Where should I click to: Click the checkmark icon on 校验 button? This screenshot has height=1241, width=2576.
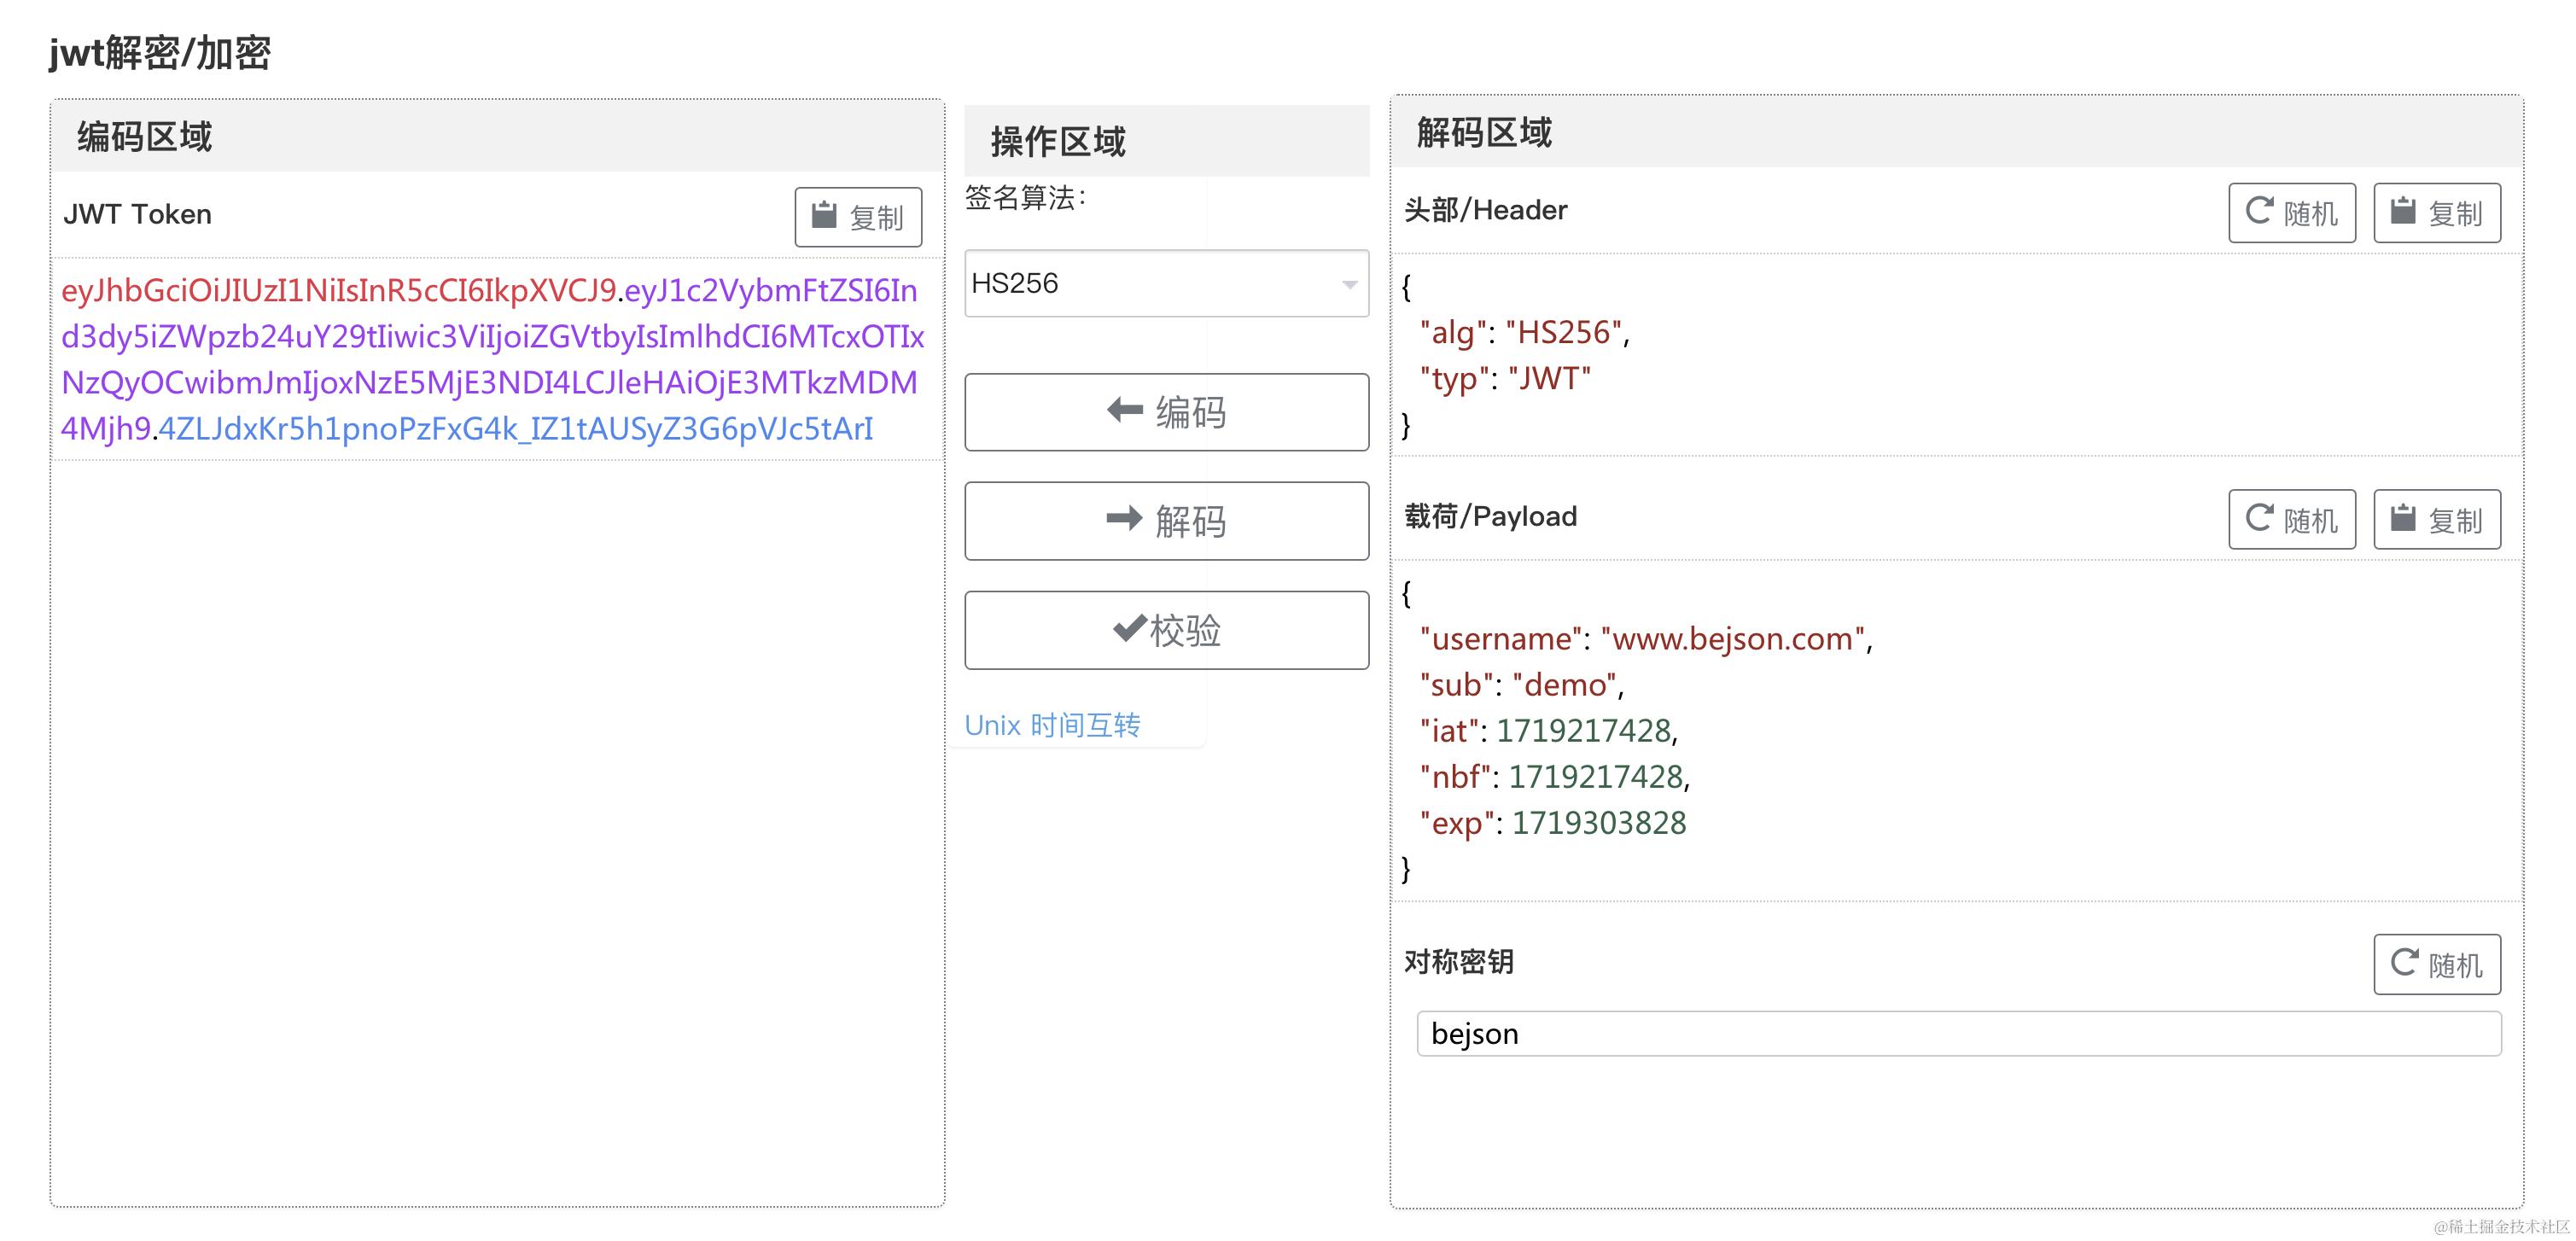tap(1129, 628)
